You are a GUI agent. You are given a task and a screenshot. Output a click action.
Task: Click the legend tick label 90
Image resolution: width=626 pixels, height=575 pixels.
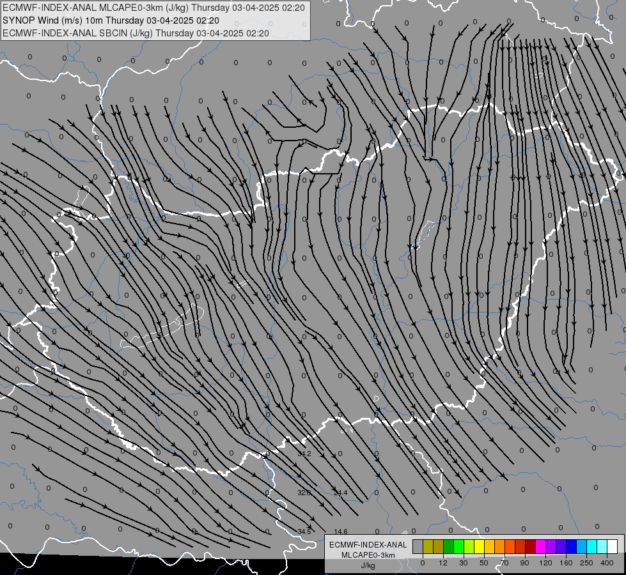524,563
